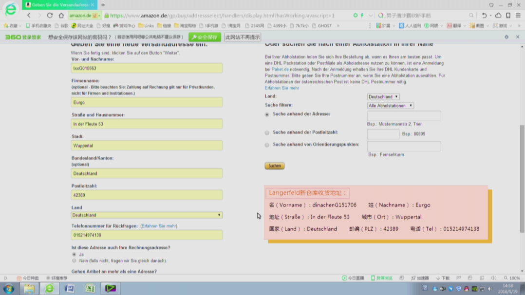The width and height of the screenshot is (525, 295).
Task: Open the 游戏中心 bookmark
Action: 124,25
